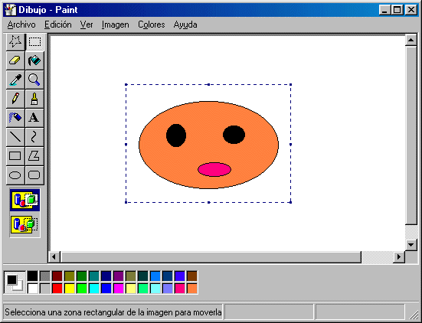This screenshot has height=323, width=422.
Task: Expand the Ver menu
Action: tap(87, 24)
